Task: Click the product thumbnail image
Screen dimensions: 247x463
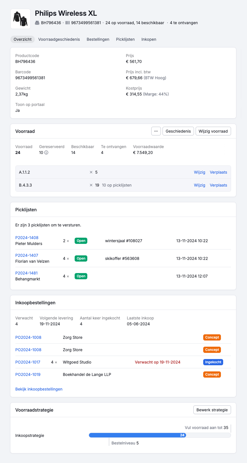Action: click(x=20, y=19)
